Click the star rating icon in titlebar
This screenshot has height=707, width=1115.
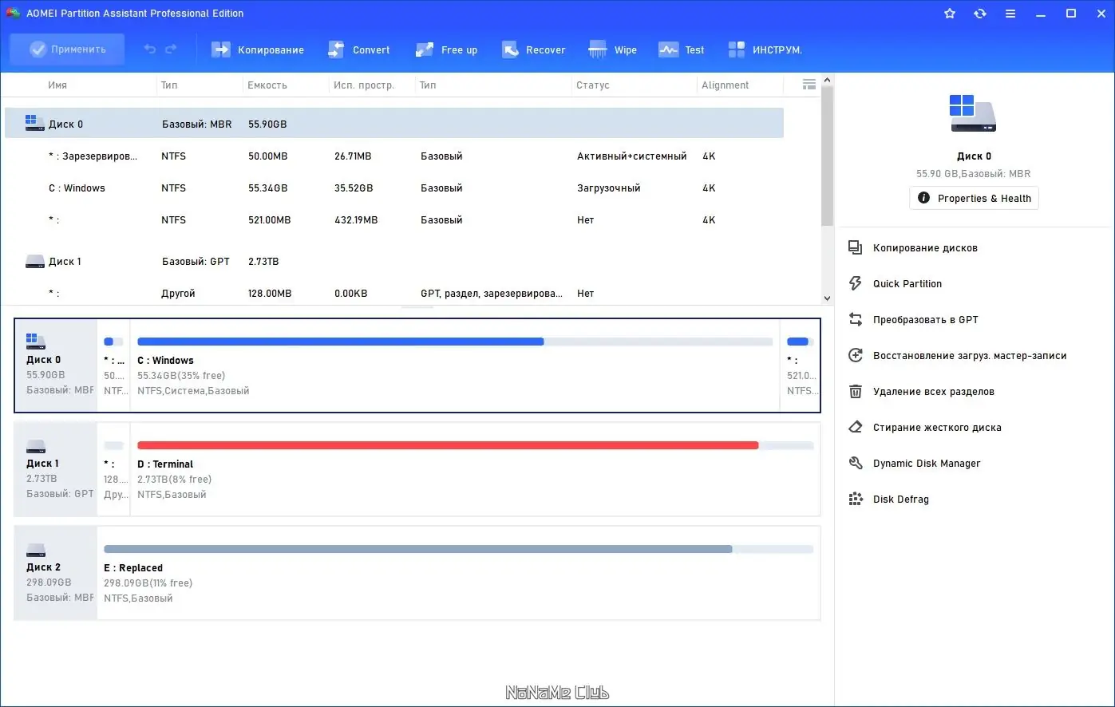click(949, 13)
